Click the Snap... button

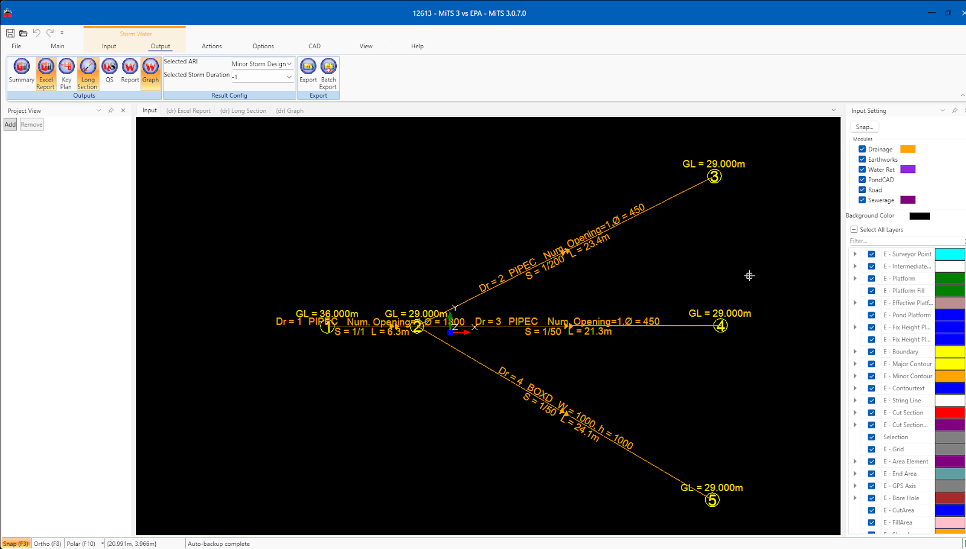pyautogui.click(x=865, y=127)
